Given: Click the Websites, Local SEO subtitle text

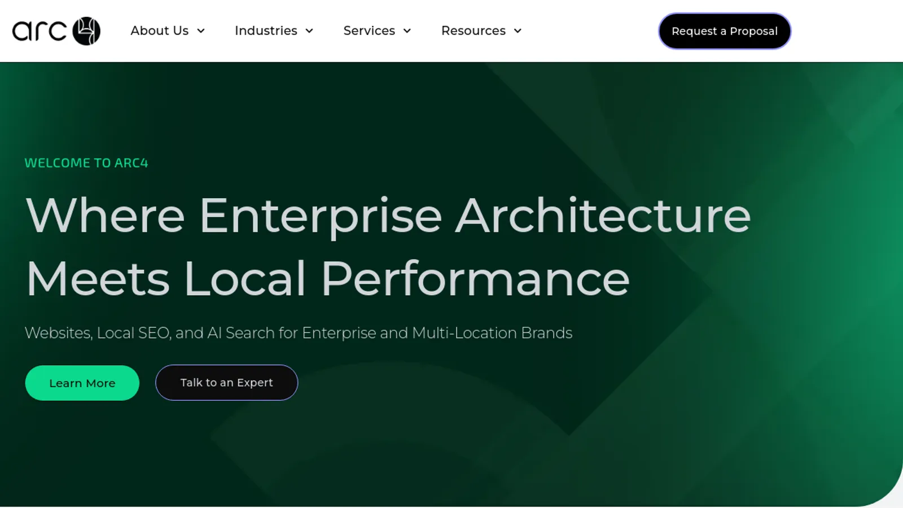Looking at the screenshot, I should [x=299, y=333].
